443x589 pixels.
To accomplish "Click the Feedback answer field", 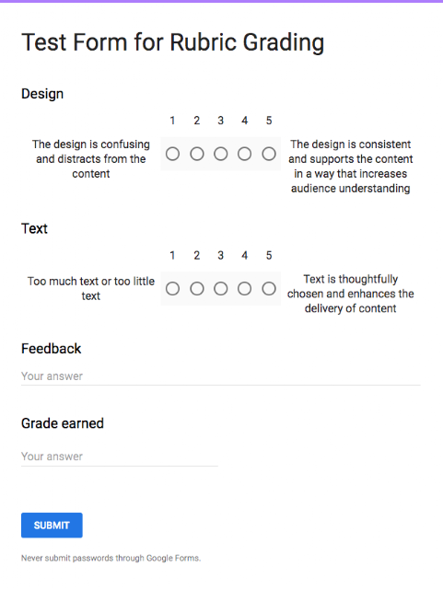I will [x=221, y=376].
